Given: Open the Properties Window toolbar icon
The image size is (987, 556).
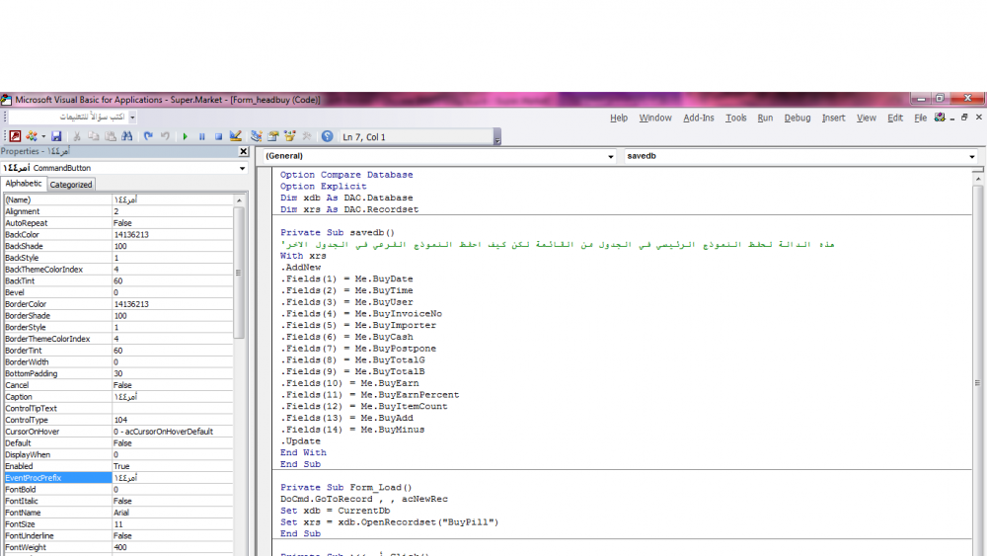Looking at the screenshot, I should 273,136.
